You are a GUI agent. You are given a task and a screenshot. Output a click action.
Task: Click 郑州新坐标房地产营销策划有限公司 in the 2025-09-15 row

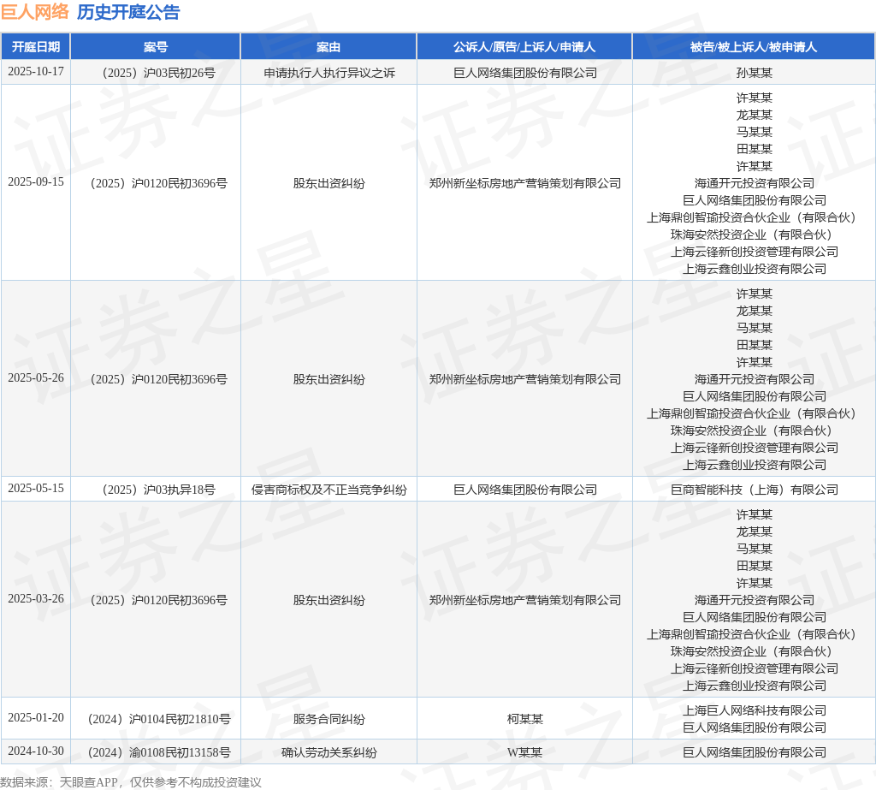click(525, 183)
